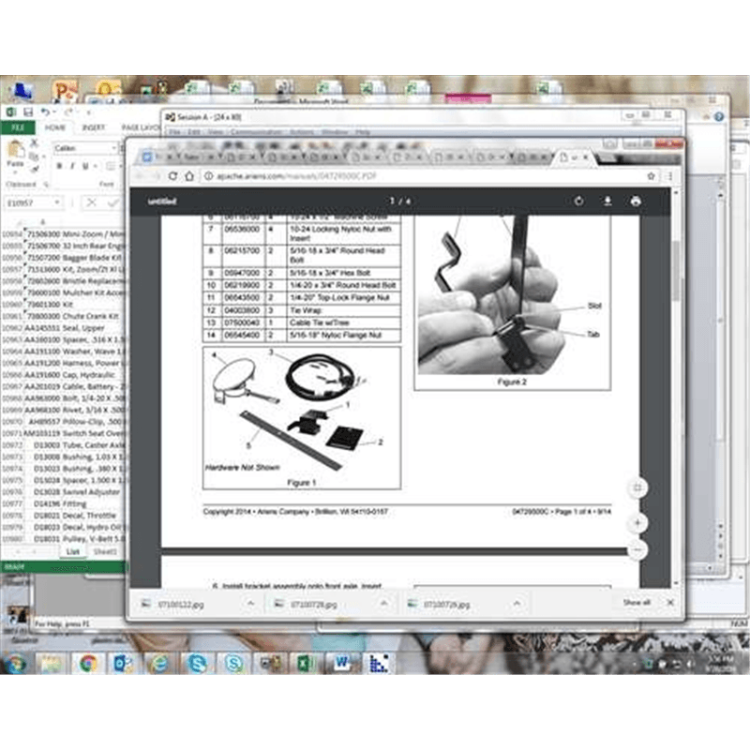Expand options for 07100122.jpg download
Viewport: 750px width, 750px height.
(x=250, y=604)
